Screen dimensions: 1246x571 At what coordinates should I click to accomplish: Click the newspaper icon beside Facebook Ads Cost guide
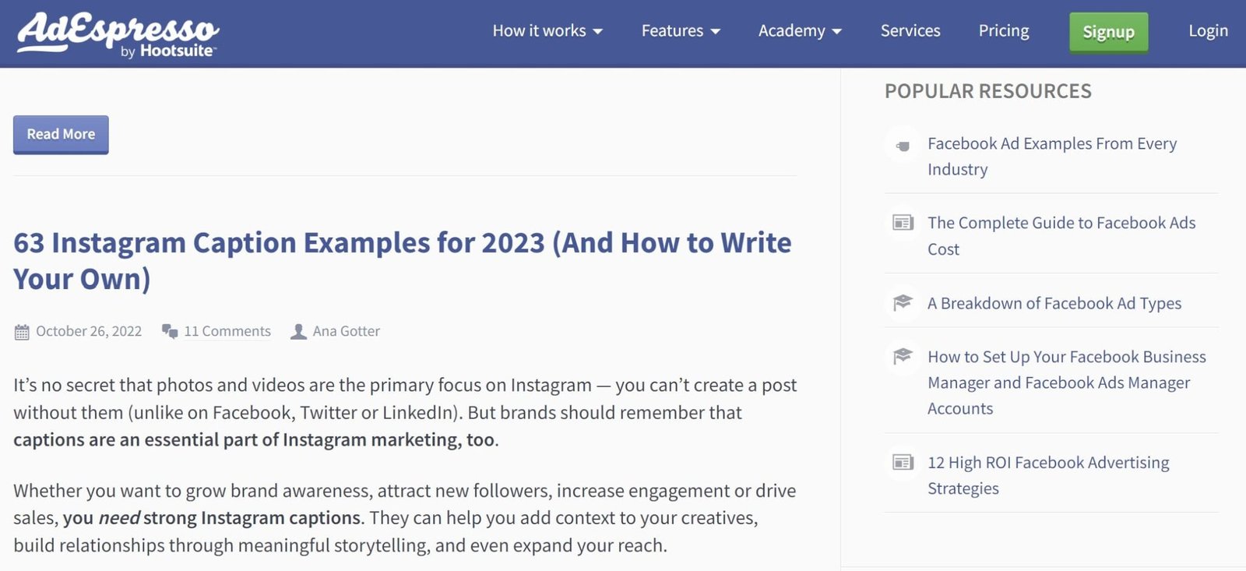tap(902, 223)
